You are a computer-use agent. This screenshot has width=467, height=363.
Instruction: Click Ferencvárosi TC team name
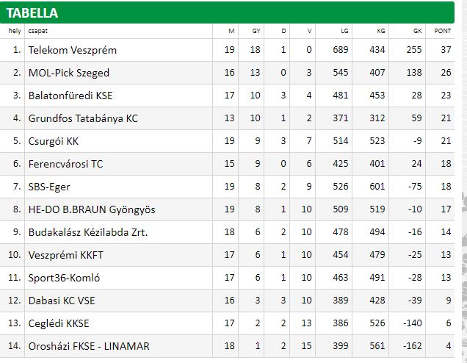tap(65, 164)
